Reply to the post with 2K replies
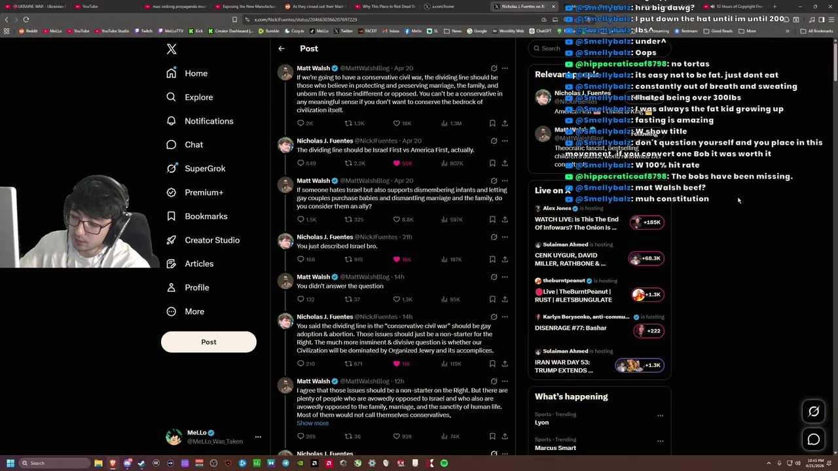Image resolution: width=838 pixels, height=471 pixels. pos(305,123)
